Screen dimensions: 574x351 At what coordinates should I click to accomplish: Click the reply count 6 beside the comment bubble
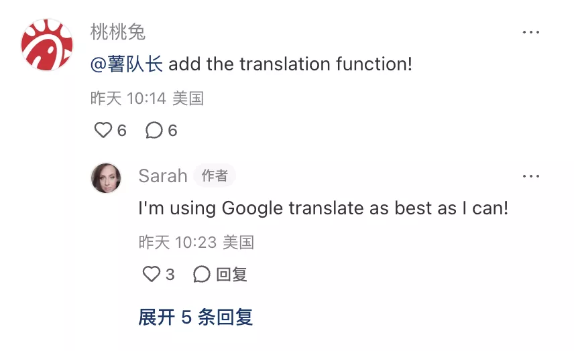click(x=172, y=130)
